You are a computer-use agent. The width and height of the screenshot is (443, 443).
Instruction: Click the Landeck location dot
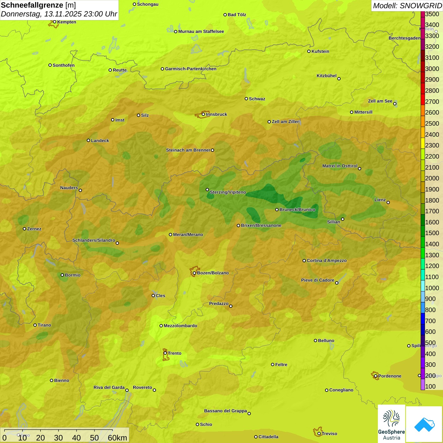pos(88,140)
